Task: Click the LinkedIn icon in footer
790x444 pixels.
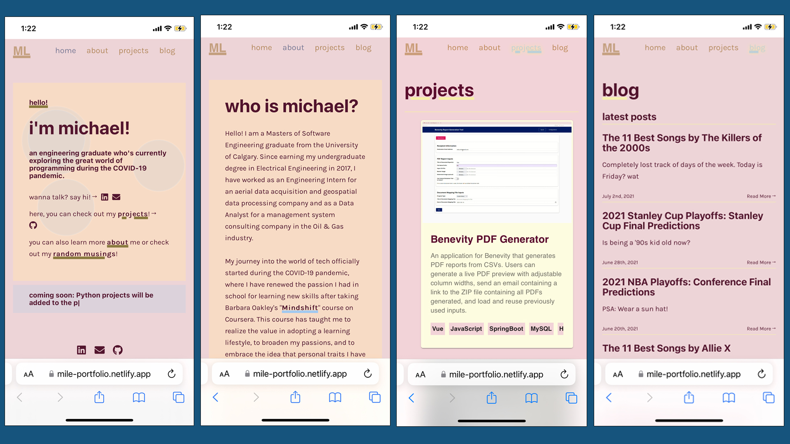Action: (81, 349)
